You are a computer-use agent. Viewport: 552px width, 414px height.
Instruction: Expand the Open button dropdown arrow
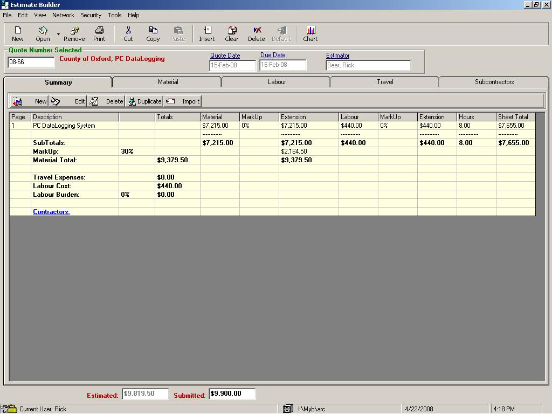point(58,34)
